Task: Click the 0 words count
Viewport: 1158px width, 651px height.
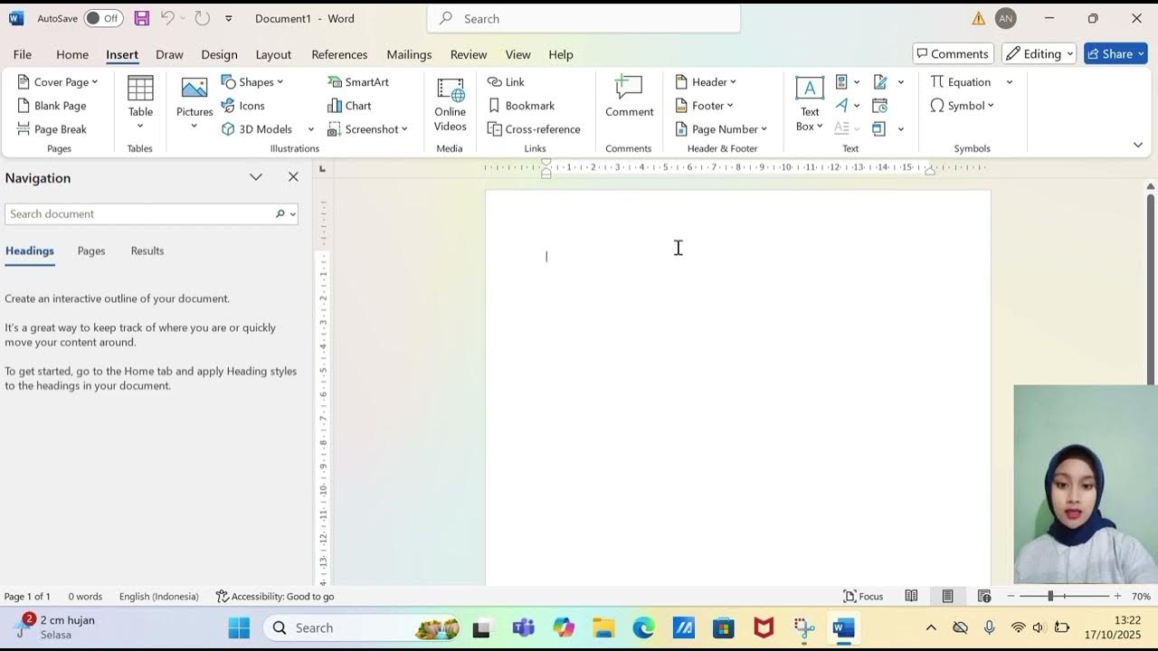Action: [x=85, y=596]
